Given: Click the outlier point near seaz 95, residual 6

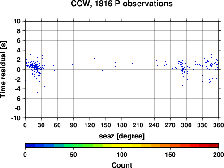Looking at the screenshot, I should [77, 39].
